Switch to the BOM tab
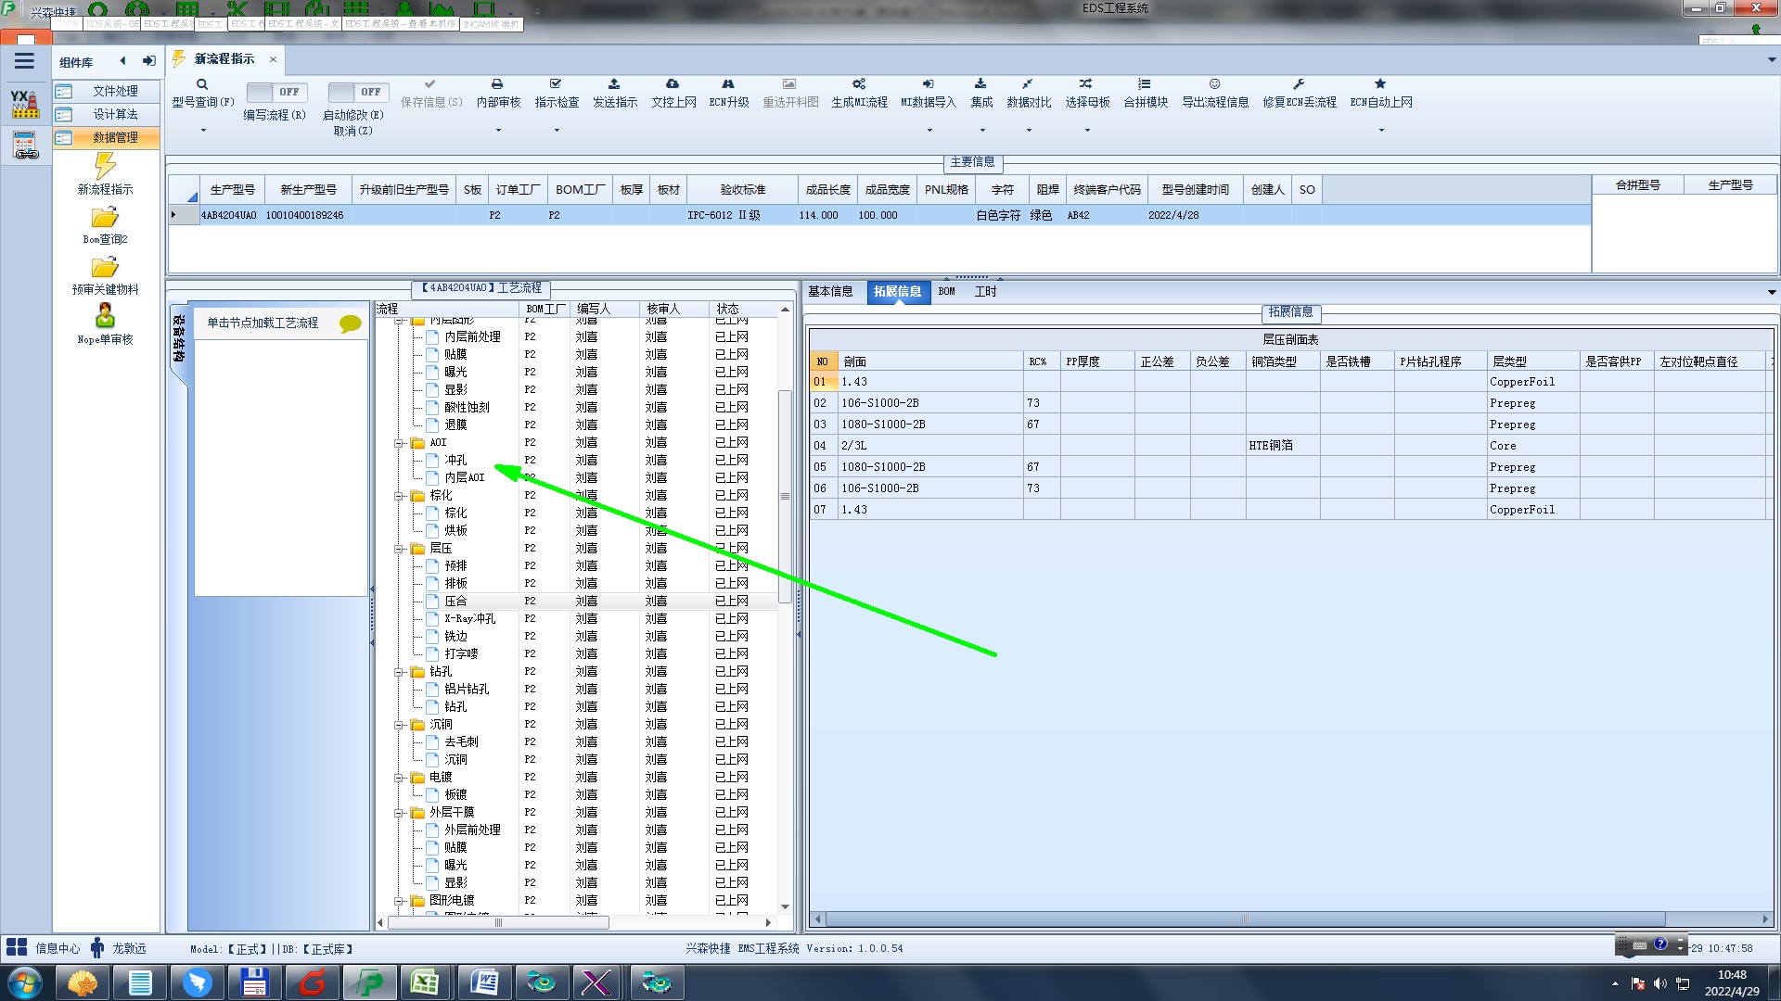 pos(946,292)
